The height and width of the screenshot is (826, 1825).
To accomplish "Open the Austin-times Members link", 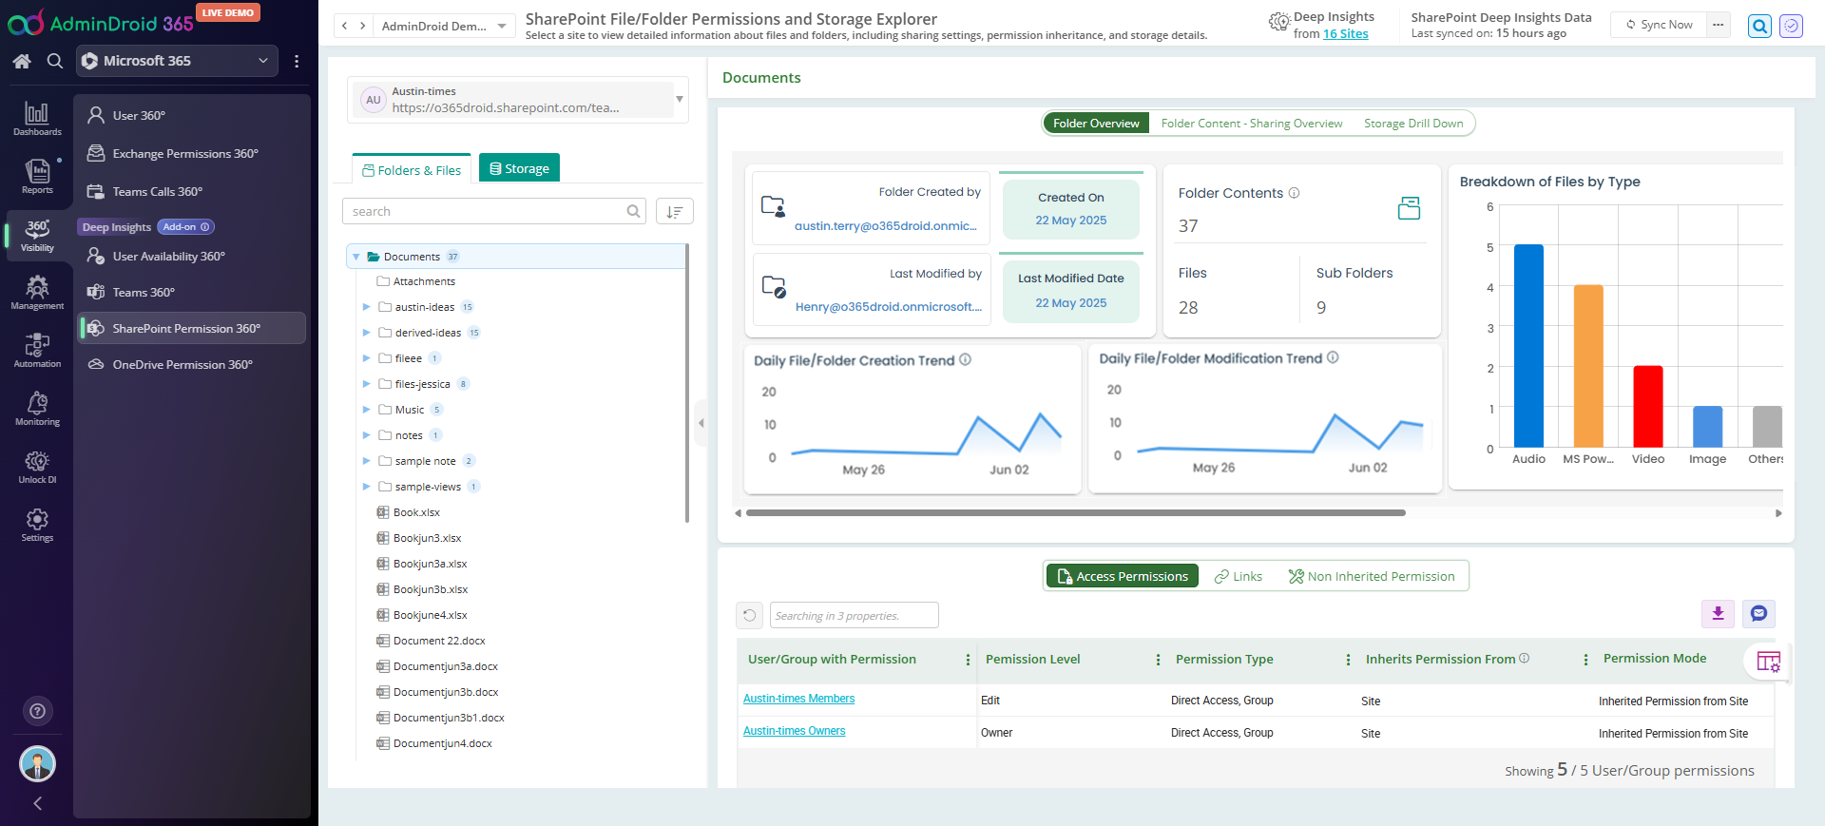I will pos(798,699).
